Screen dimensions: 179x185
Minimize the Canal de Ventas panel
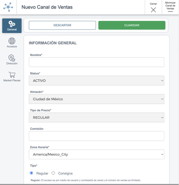click(x=170, y=7)
